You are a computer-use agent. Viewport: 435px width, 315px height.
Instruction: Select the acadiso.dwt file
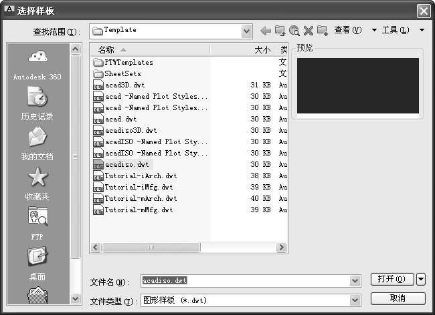coord(126,165)
